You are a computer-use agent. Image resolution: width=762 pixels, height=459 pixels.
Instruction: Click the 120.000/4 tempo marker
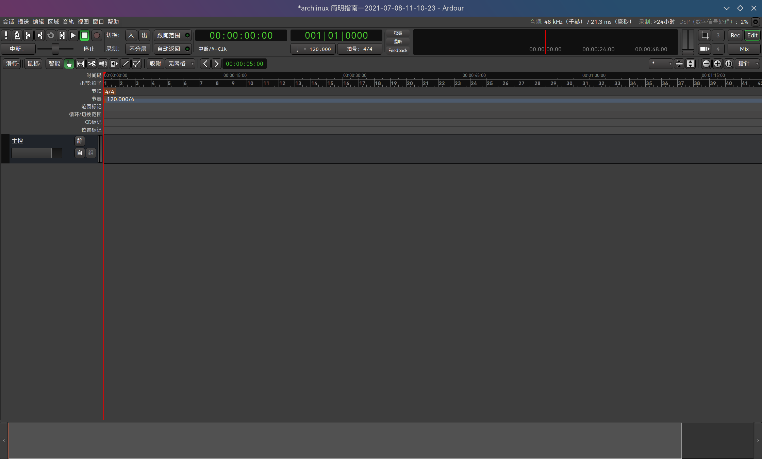pyautogui.click(x=120, y=99)
